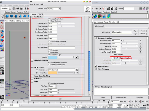The width and height of the screenshot is (149, 111).
Task: Activate the move tool in the toolbox
Action: [x=2, y=32]
